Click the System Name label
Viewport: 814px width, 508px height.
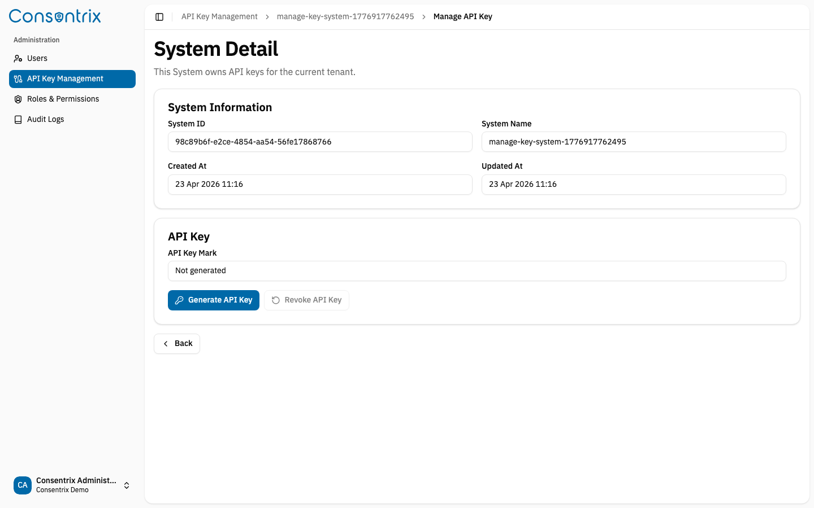tap(506, 124)
